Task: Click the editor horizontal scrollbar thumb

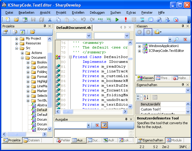Action: [x=68, y=111]
